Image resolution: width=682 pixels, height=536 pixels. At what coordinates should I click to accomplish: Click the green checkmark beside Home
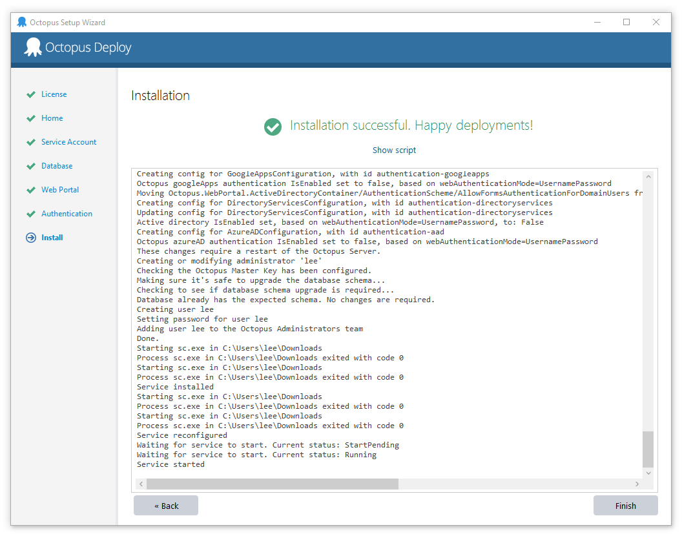click(x=31, y=118)
